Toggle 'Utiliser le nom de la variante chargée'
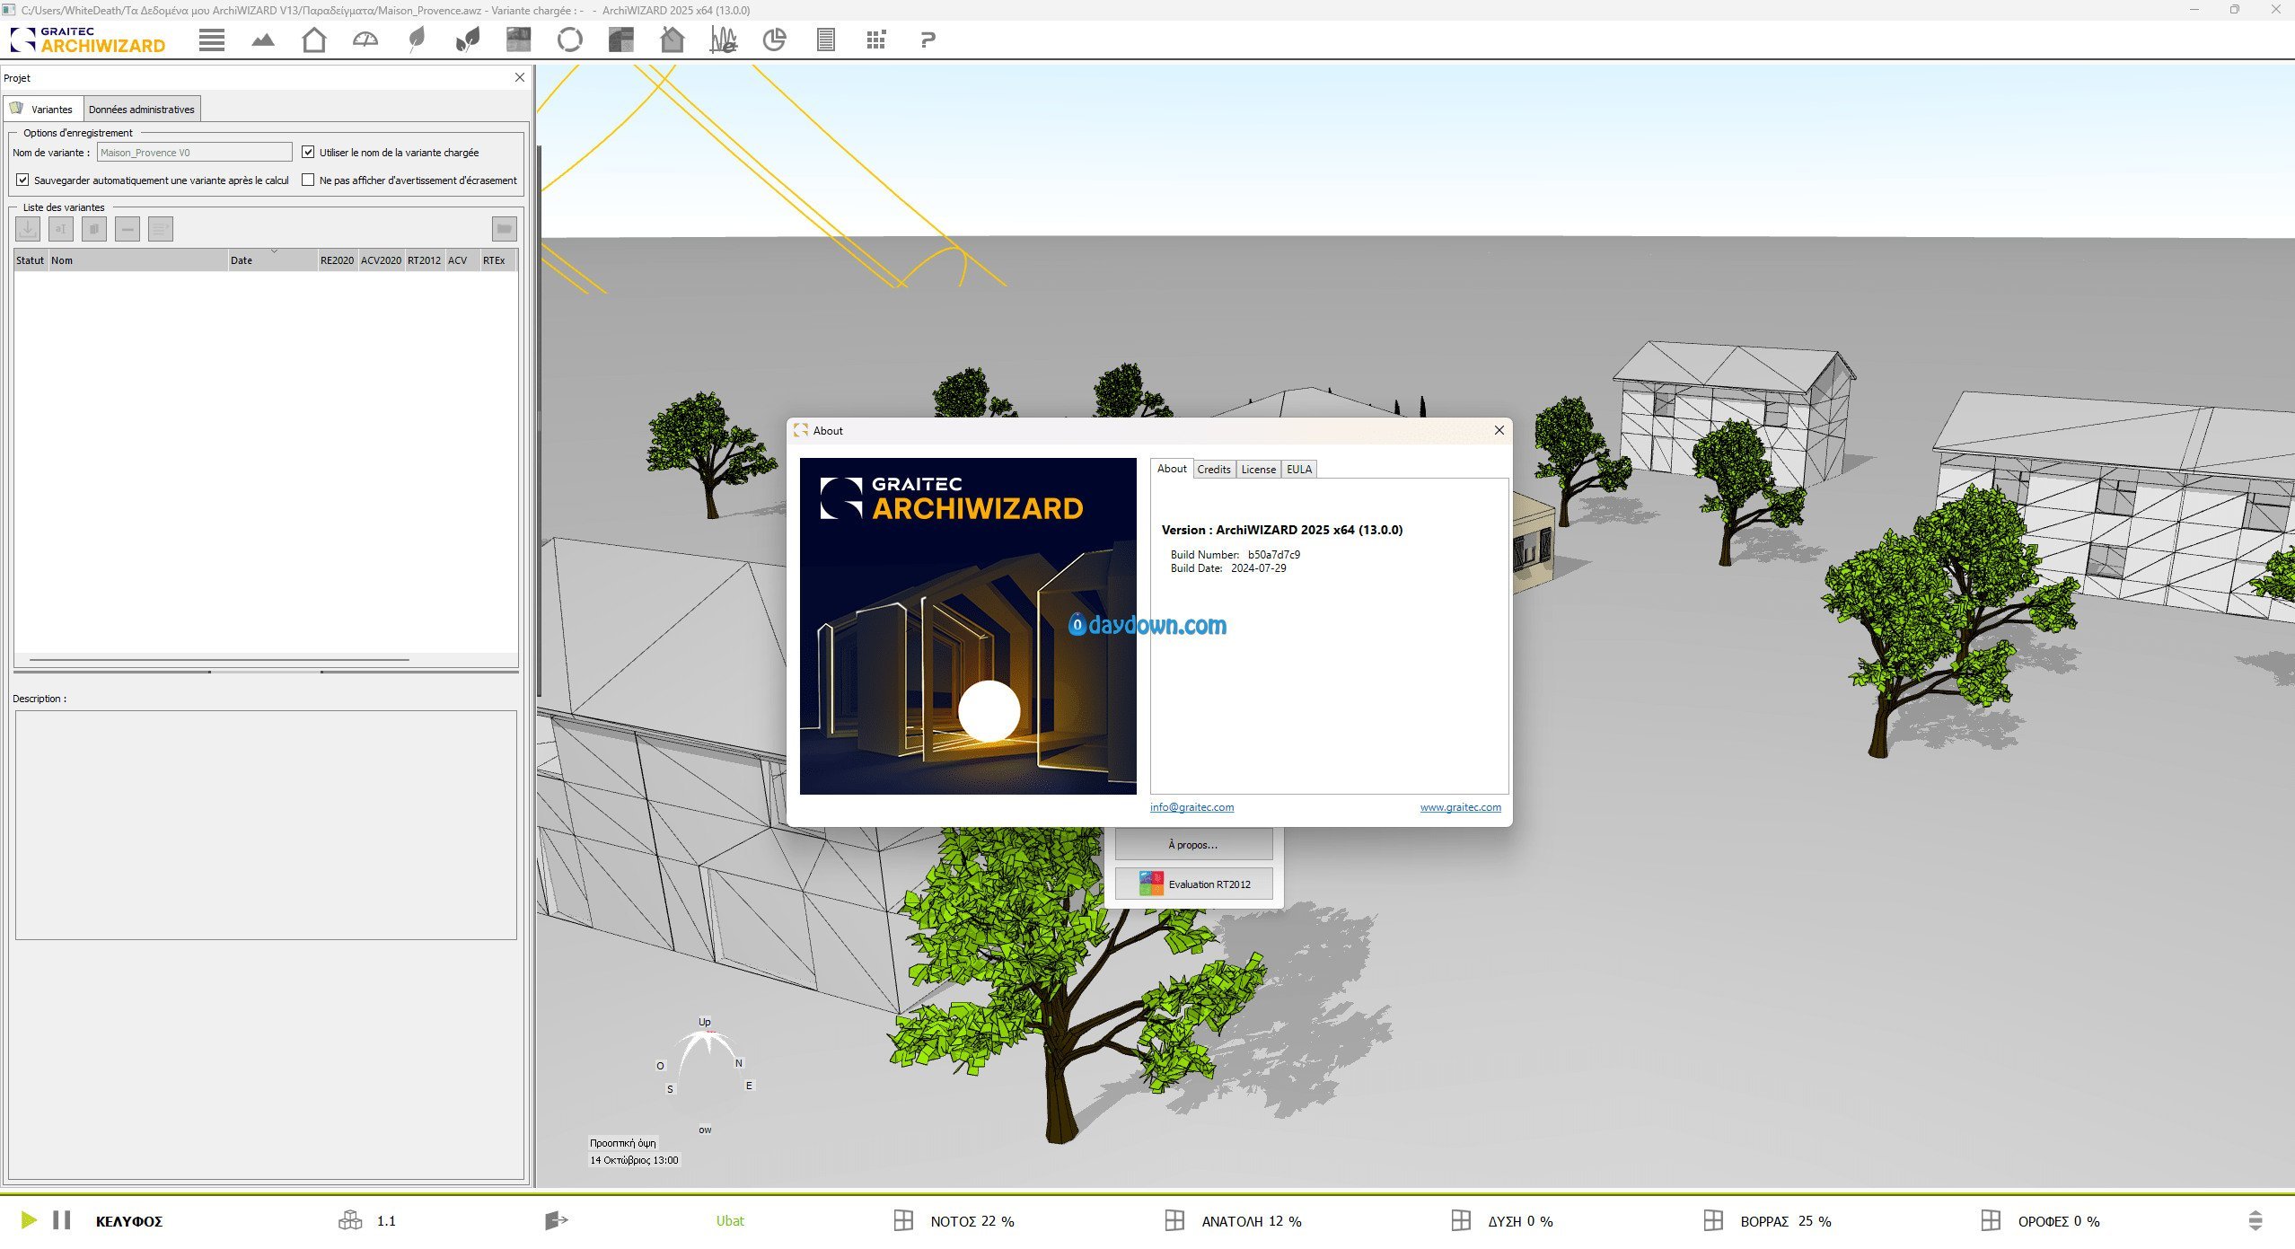This screenshot has height=1249, width=2295. [x=308, y=152]
